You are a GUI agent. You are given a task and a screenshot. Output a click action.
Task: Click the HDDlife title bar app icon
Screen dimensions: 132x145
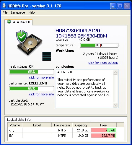(4, 6)
